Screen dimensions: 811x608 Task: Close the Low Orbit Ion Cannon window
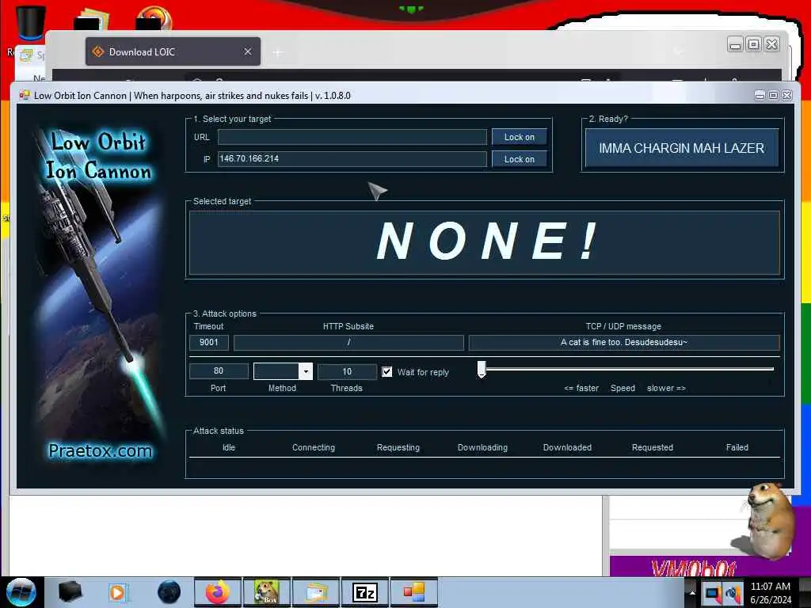coord(786,95)
